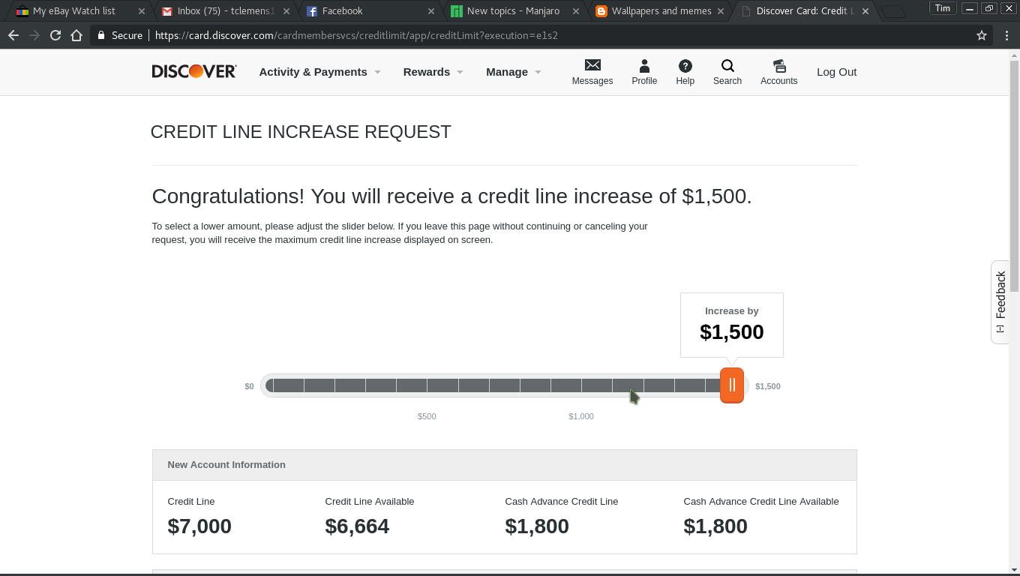Open a new browser tab
This screenshot has height=576, width=1020.
coord(892,11)
